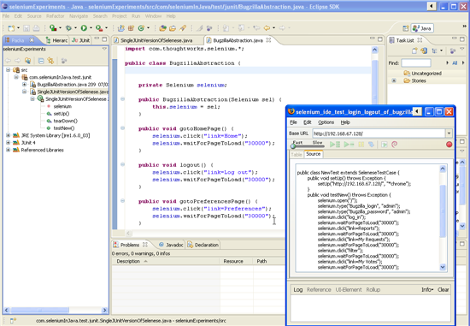
Task: Click the Save icon in Eclipse toolbar
Action: click(26, 28)
